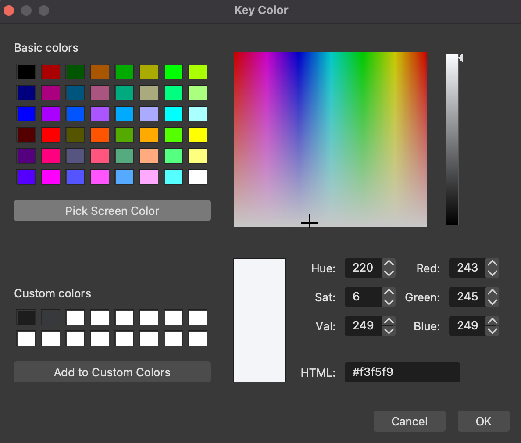Select the light pink basic swatch
Screen dimensions: 521x443
[149, 177]
